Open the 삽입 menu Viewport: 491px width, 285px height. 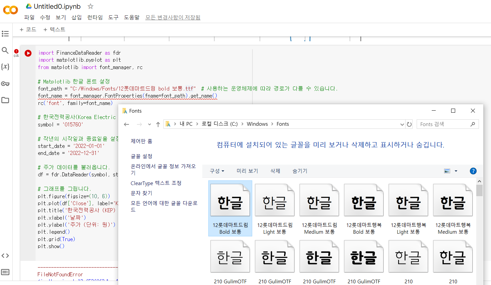coord(76,17)
